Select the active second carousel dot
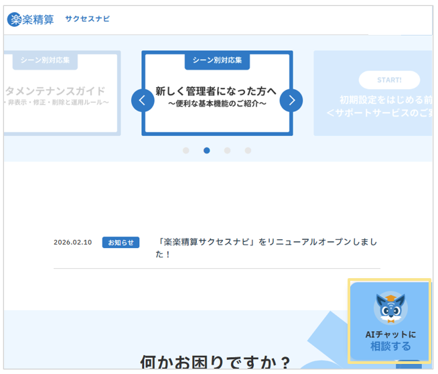Screen dimensions: 438x374 [207, 151]
